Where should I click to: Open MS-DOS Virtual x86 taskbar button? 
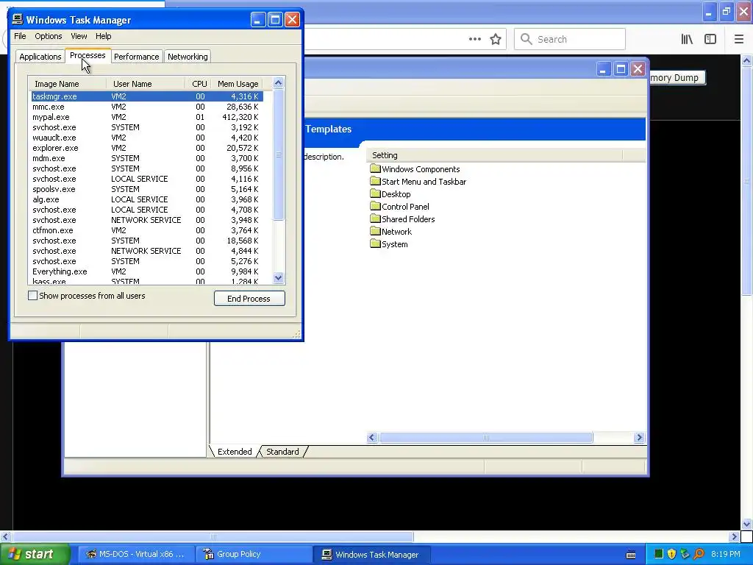click(136, 555)
